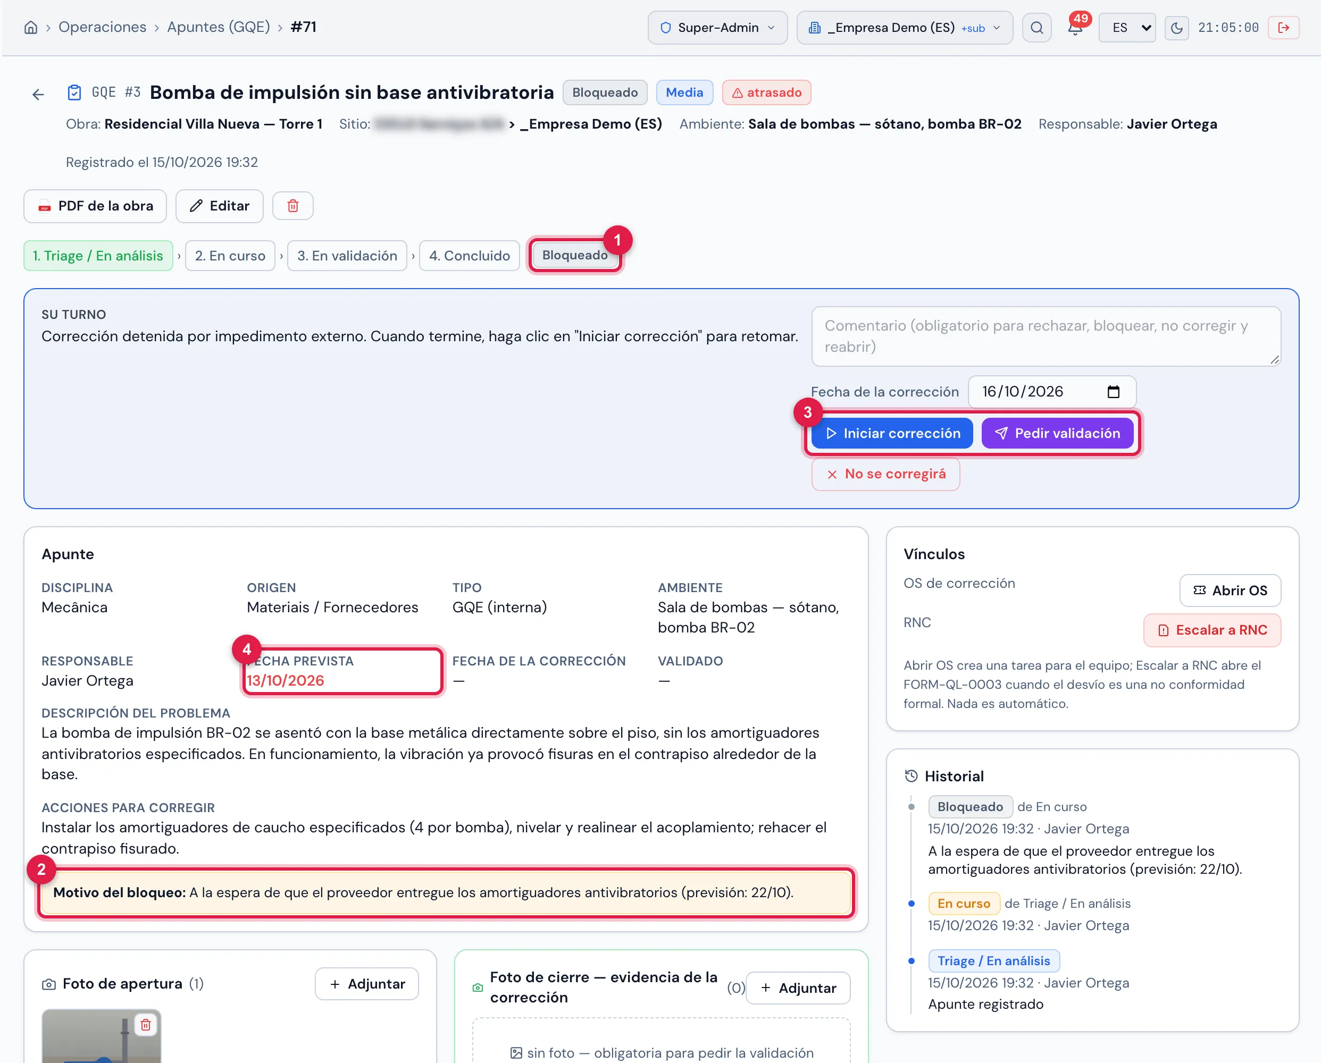Screen dimensions: 1321x1063
Task: Click the Historial clock icon
Action: click(911, 776)
